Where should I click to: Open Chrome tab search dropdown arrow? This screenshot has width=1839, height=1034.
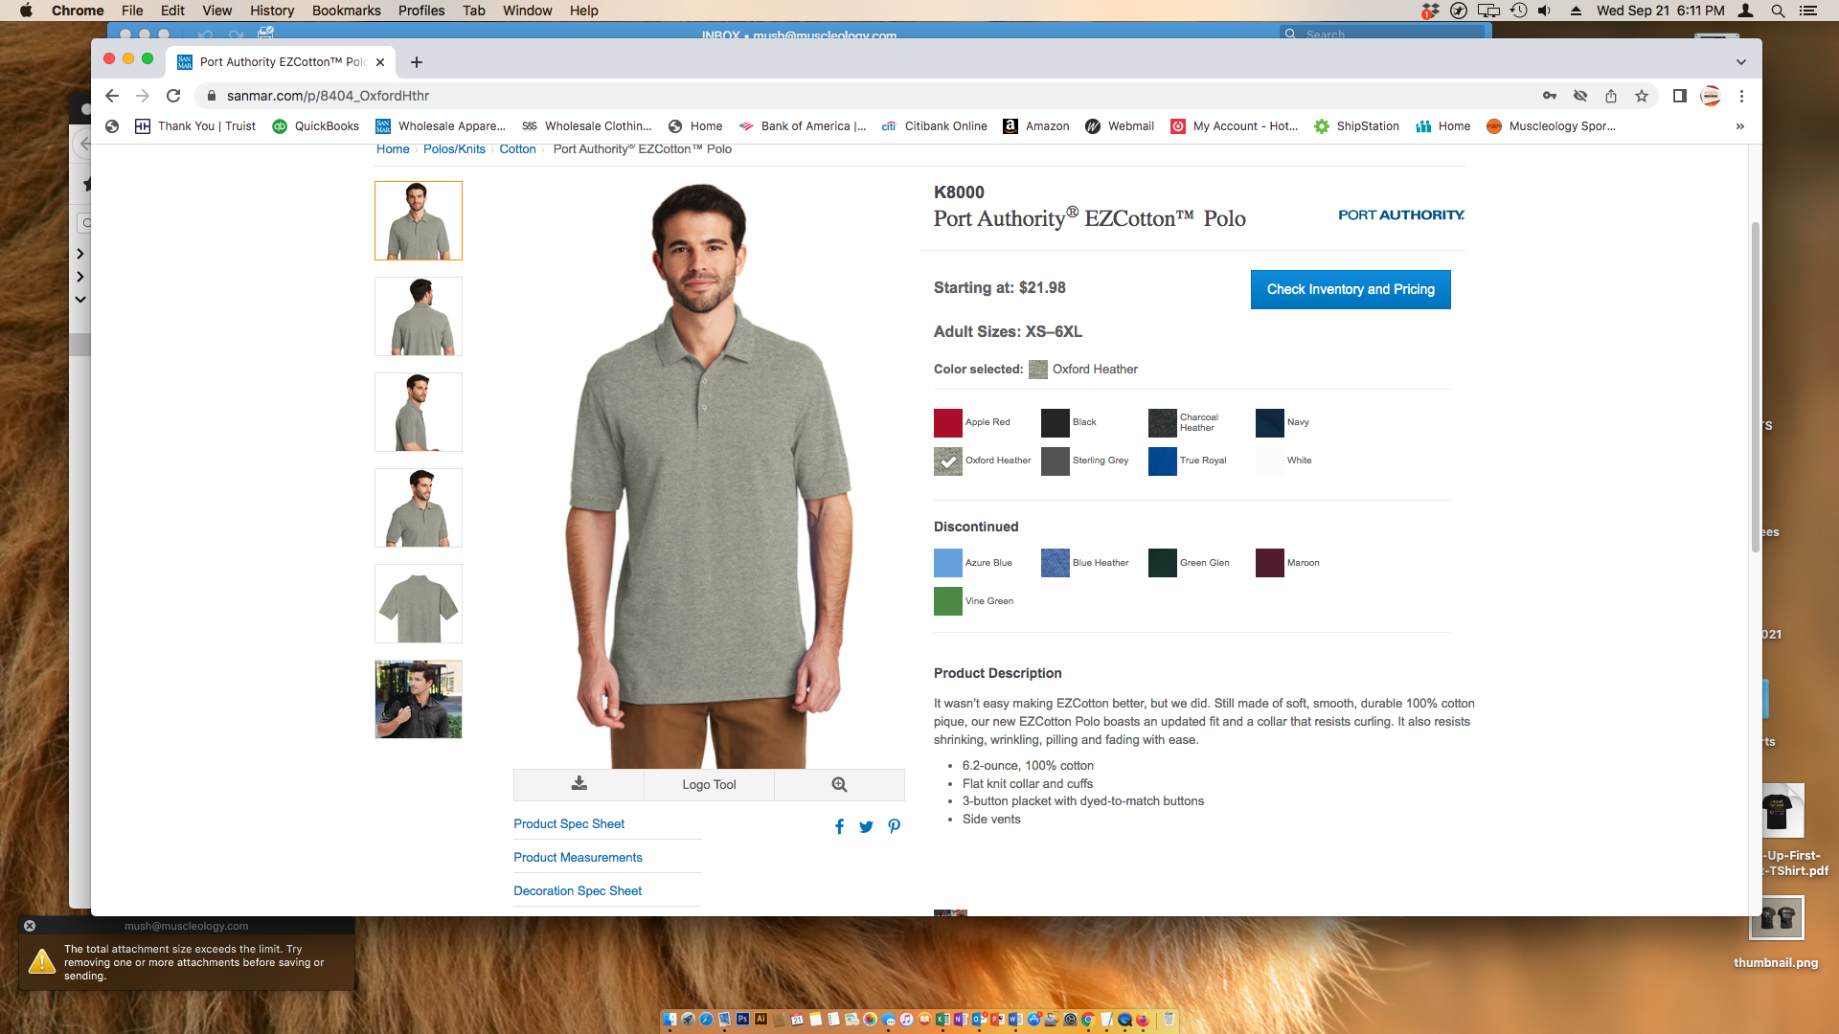tap(1740, 62)
